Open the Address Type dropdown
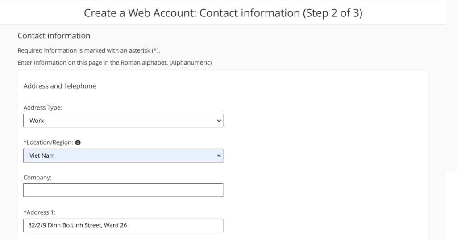 [123, 121]
